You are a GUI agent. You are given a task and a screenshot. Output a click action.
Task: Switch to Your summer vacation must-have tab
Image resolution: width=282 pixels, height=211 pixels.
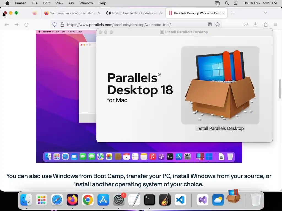(72, 13)
